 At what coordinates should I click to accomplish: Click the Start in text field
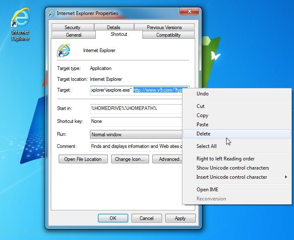(136, 109)
